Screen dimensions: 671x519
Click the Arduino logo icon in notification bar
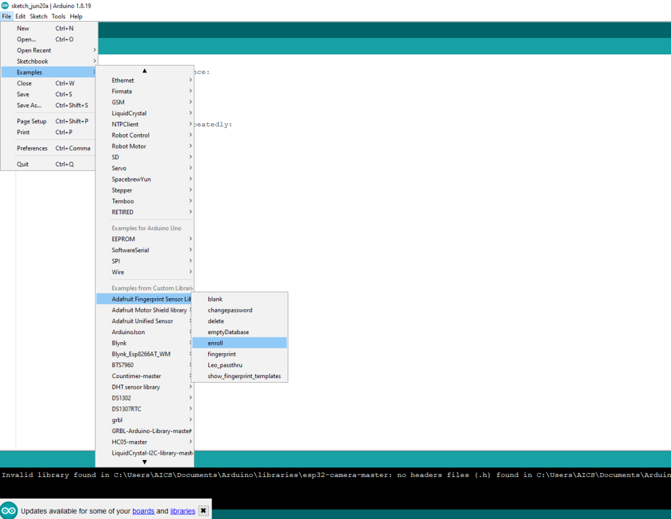point(9,510)
